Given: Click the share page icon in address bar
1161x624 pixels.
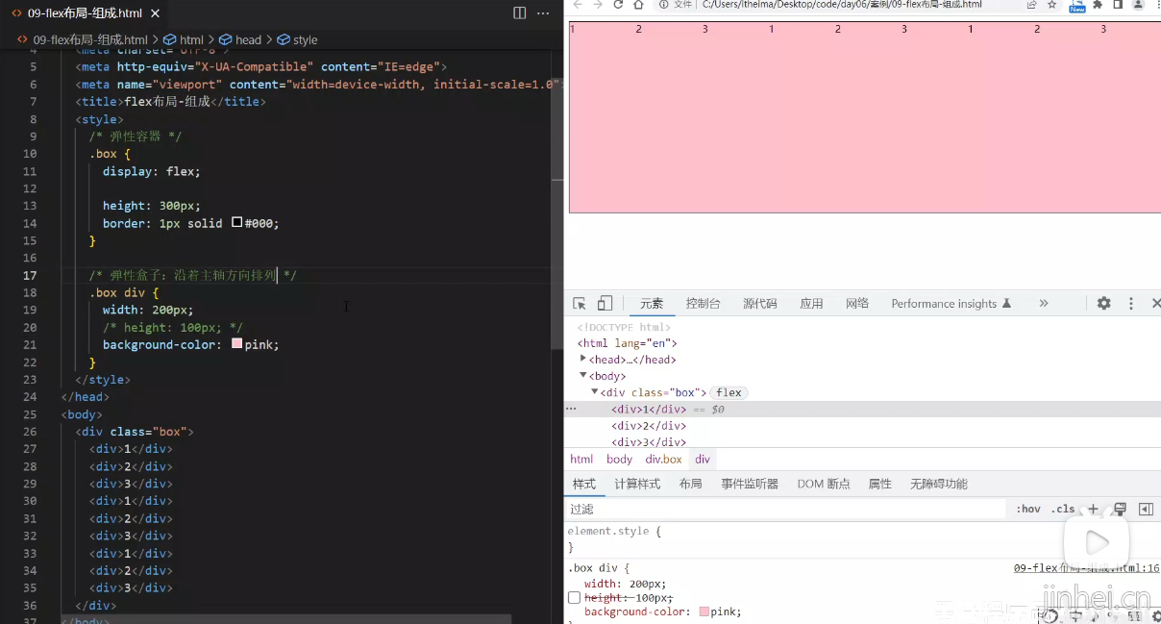Looking at the screenshot, I should [1031, 5].
